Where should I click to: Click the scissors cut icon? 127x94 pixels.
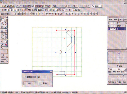click(x=23, y=6)
